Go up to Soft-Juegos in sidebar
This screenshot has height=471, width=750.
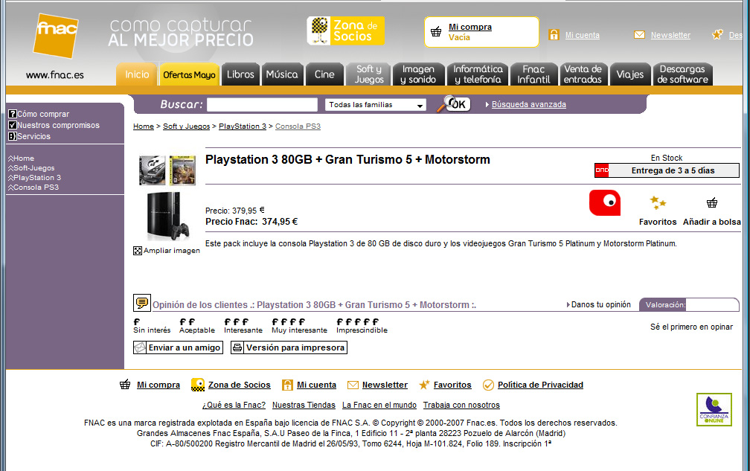31,168
